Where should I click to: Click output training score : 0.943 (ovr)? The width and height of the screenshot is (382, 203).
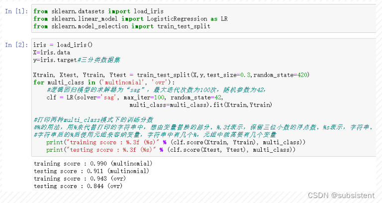click(80, 179)
